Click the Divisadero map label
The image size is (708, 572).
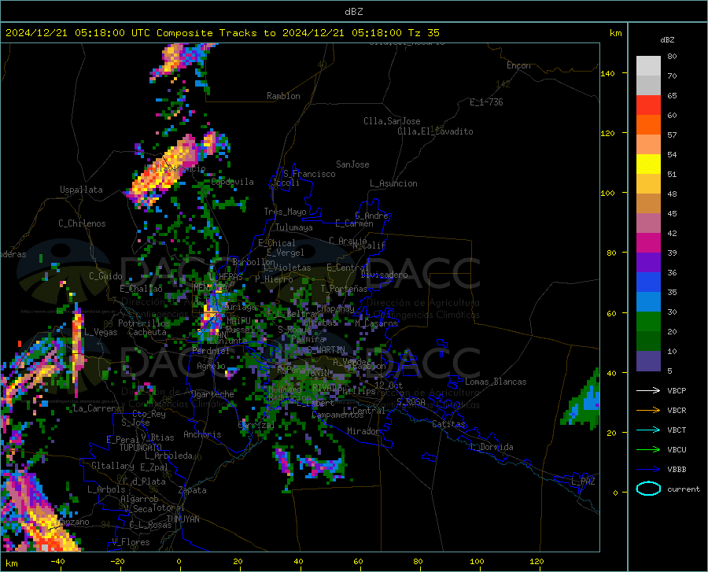pyautogui.click(x=384, y=275)
